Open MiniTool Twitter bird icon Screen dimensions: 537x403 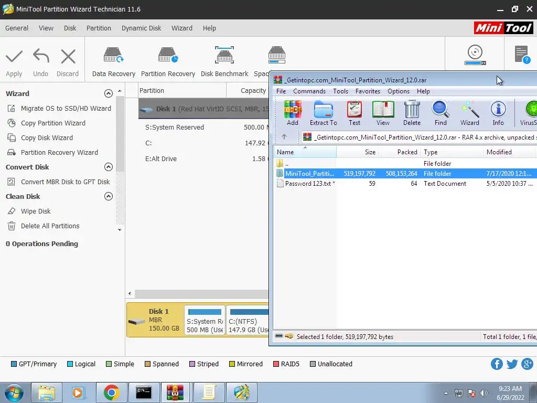pos(512,364)
